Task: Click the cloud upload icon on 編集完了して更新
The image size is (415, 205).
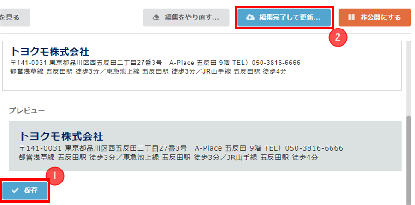Action: click(x=249, y=18)
